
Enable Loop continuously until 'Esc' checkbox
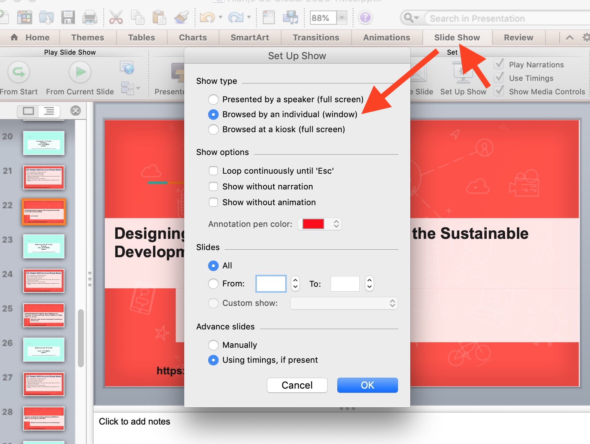213,171
